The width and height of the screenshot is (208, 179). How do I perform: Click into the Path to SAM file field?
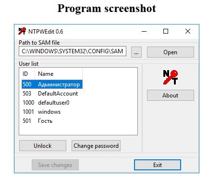pyautogui.click(x=73, y=51)
